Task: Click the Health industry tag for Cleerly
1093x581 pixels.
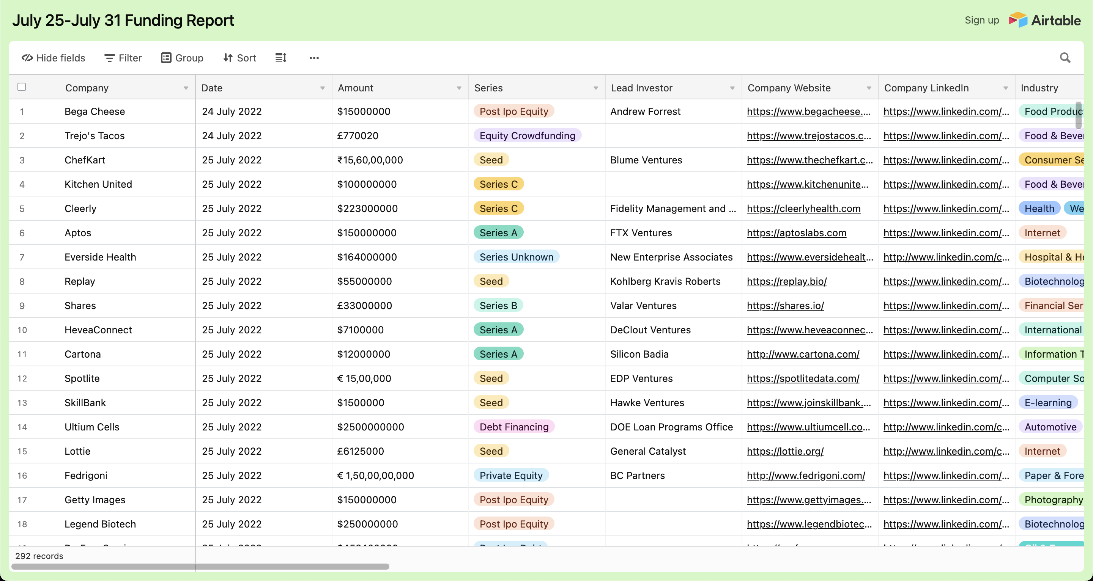Action: click(1039, 209)
